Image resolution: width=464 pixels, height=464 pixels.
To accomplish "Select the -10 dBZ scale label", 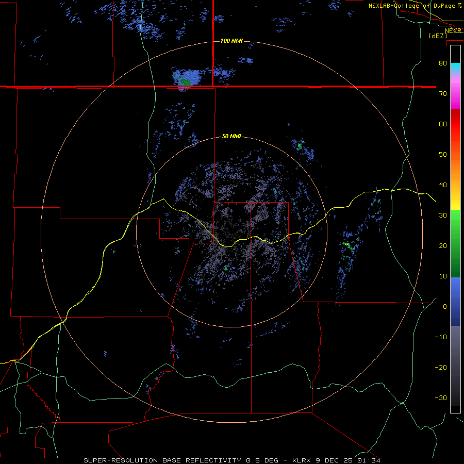I will coord(441,337).
